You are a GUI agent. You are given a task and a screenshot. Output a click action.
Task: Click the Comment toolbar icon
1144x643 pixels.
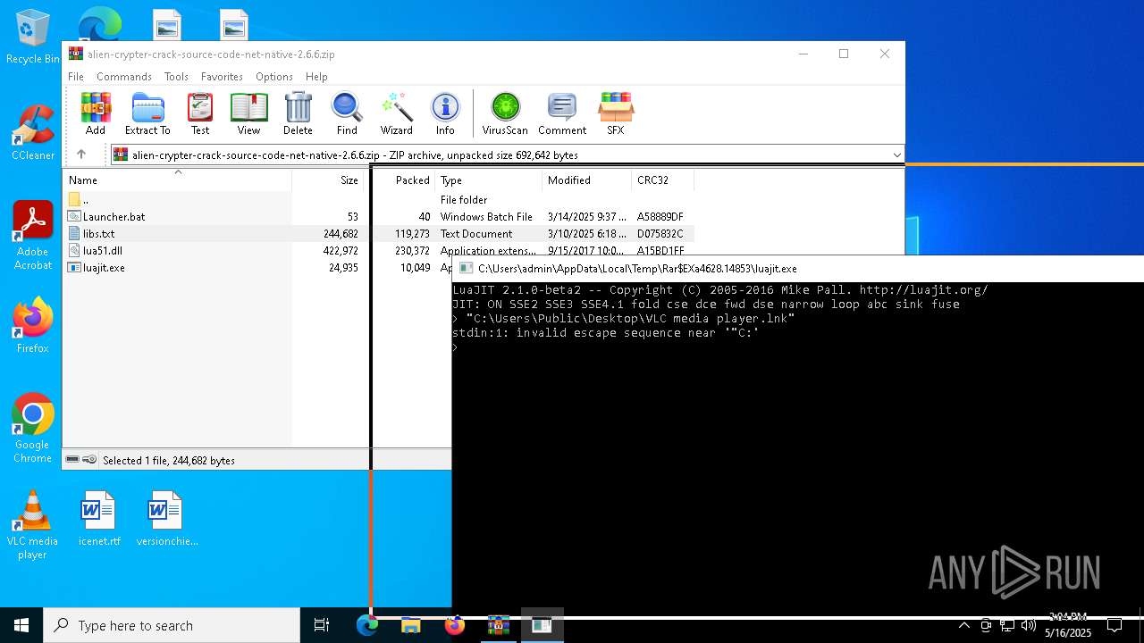[x=562, y=113]
